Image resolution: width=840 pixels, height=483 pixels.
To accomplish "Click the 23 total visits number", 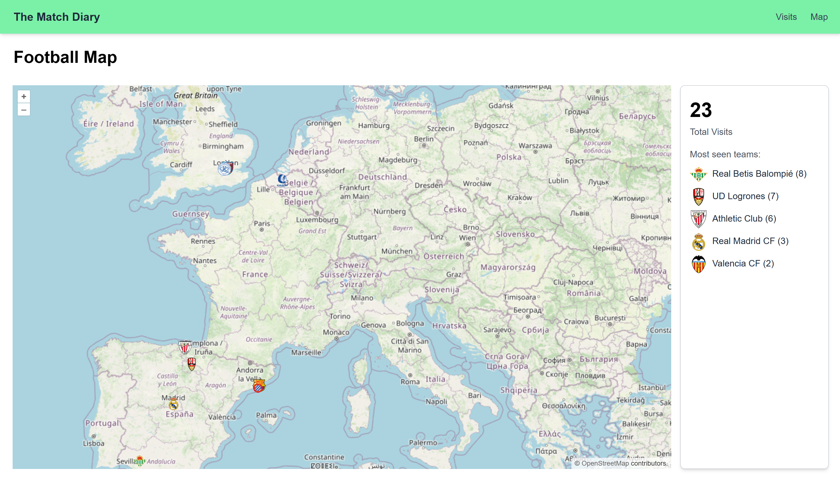I will (700, 110).
